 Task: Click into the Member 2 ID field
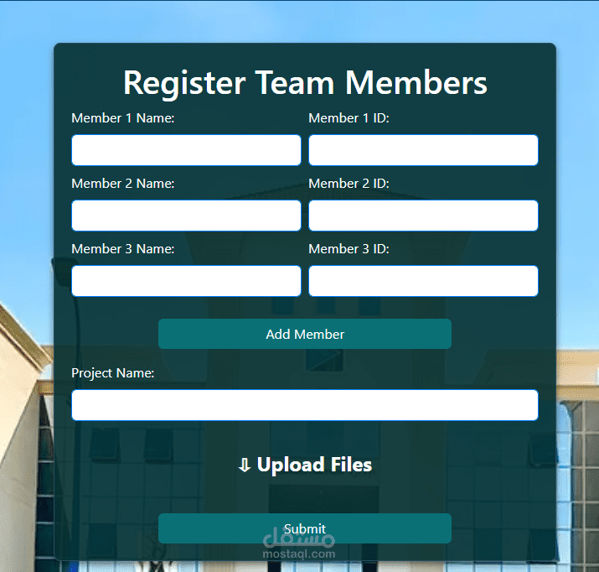423,216
